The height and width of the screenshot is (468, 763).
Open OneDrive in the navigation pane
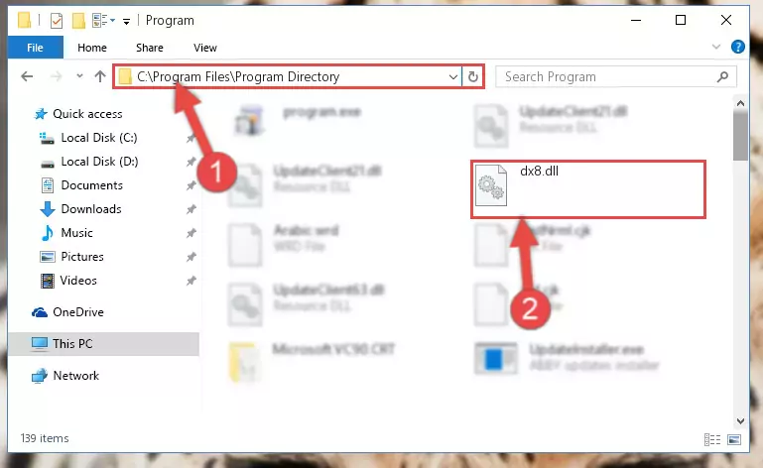coord(77,312)
